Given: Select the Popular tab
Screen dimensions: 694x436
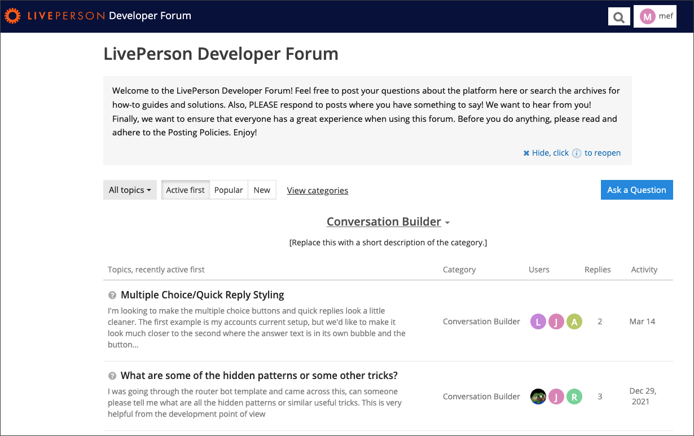Looking at the screenshot, I should click(229, 190).
